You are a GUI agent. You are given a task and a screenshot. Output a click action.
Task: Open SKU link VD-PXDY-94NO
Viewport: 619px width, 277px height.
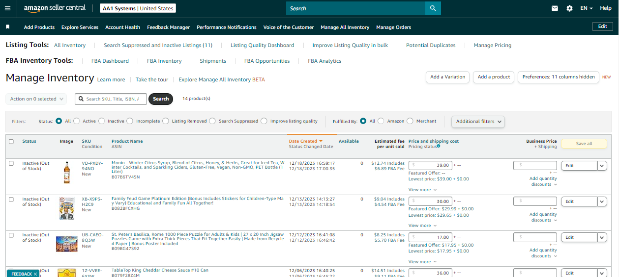(x=92, y=166)
